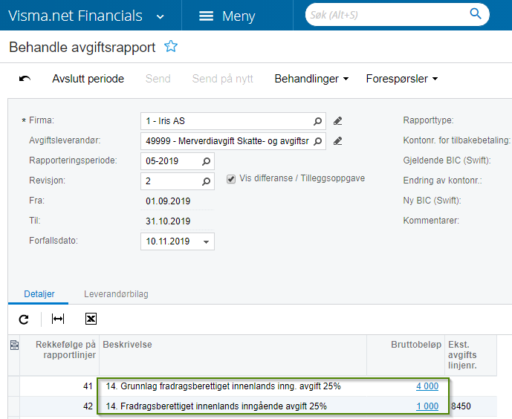
Task: Fit columns width icon in grid toolbar
Action: coord(58,319)
